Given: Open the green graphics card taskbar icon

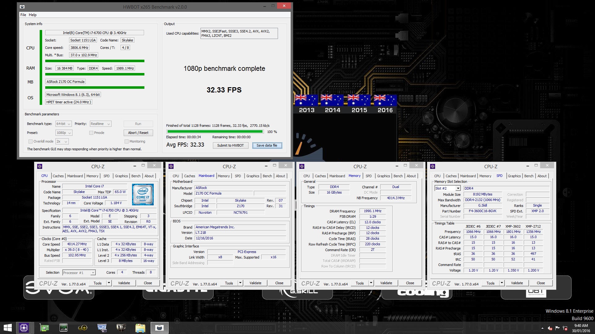Looking at the screenshot, I should pyautogui.click(x=44, y=328).
